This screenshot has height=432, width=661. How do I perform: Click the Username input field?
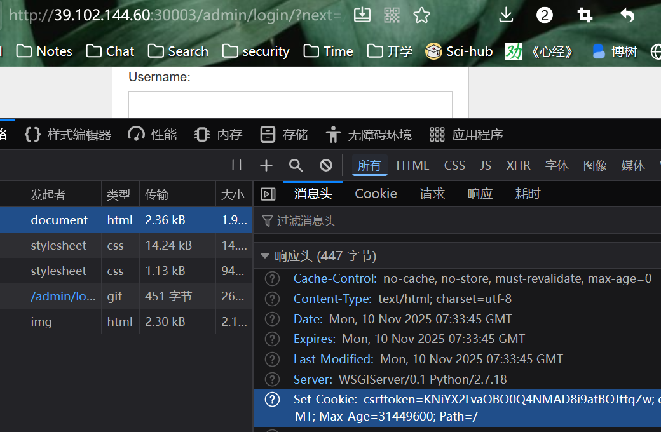[290, 105]
